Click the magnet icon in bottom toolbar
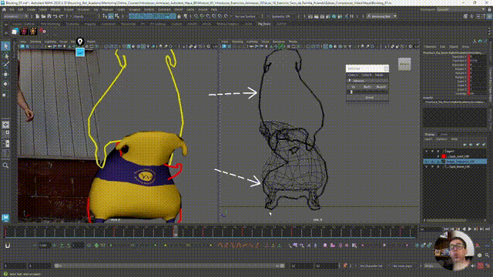 click(x=8, y=245)
